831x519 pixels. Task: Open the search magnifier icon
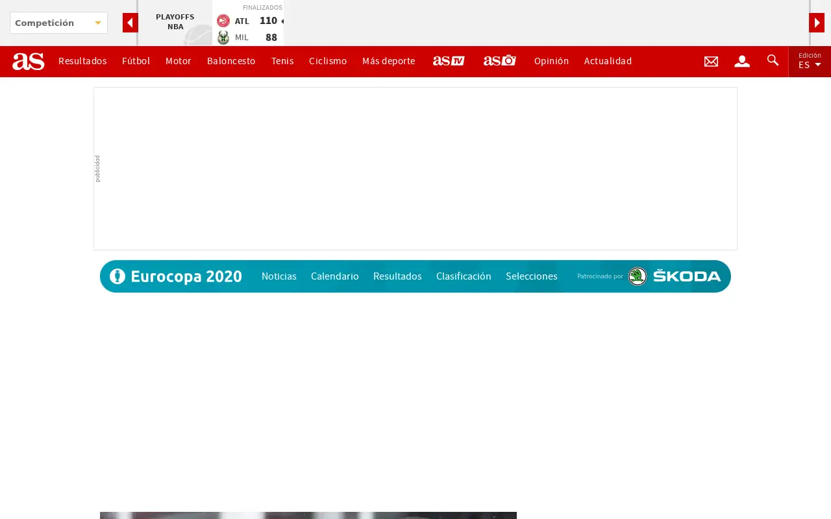coord(773,60)
